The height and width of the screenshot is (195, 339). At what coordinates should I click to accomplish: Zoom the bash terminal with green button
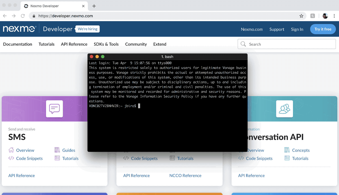(103, 57)
